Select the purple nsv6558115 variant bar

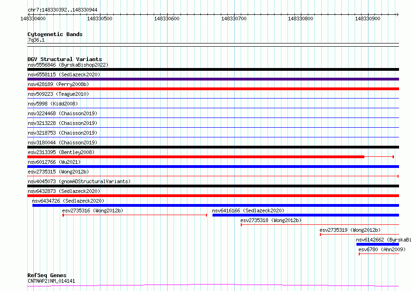(213, 79)
